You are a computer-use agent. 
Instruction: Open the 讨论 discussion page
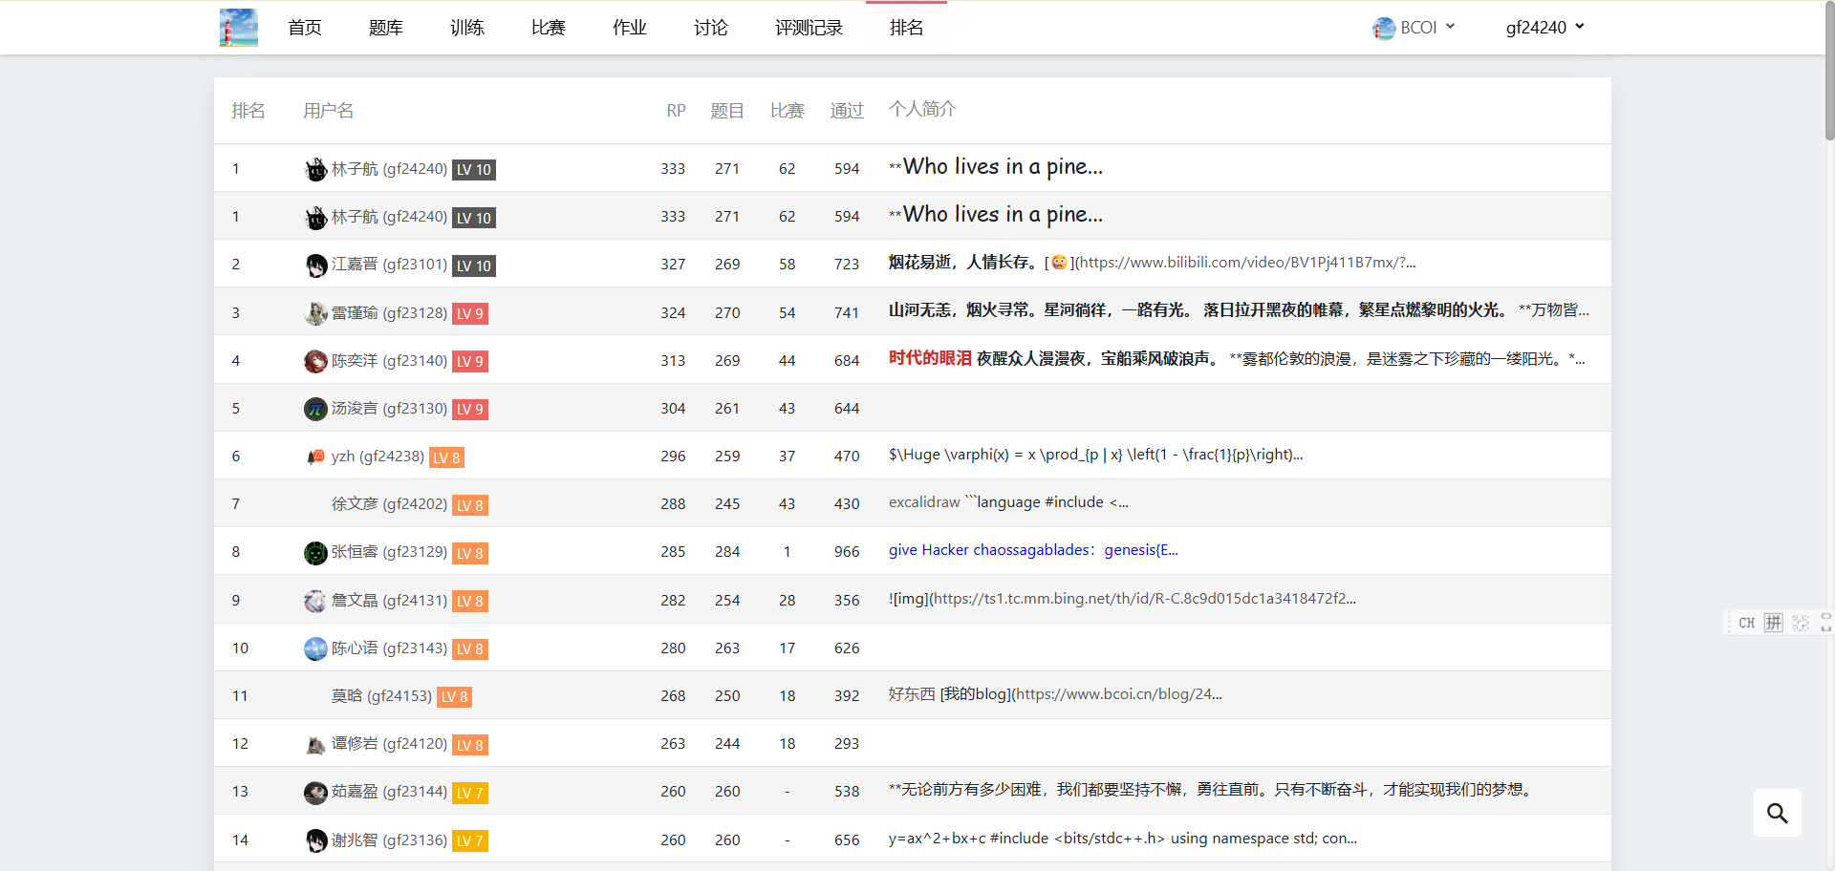[x=711, y=28]
